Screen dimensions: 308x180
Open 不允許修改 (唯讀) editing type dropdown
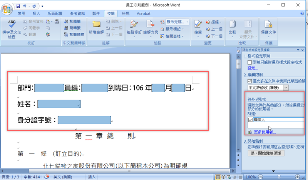tap(286, 88)
